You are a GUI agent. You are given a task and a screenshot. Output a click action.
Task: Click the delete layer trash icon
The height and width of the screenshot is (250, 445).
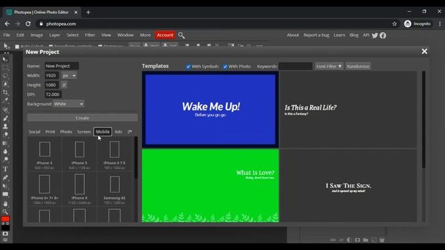[x=382, y=240]
